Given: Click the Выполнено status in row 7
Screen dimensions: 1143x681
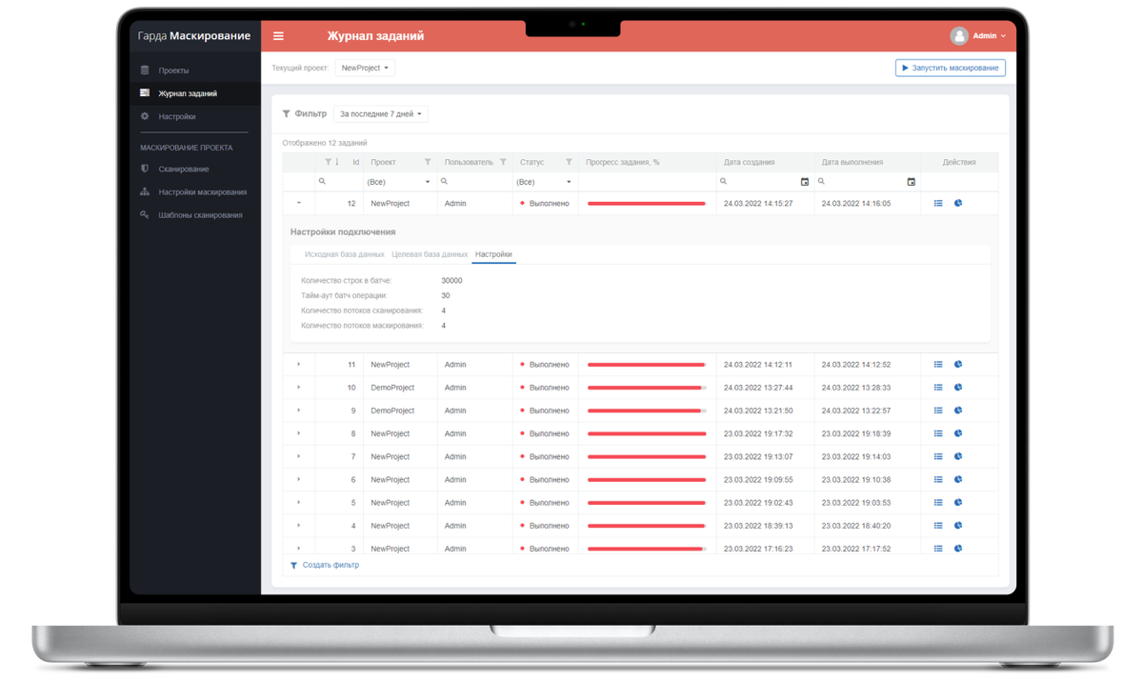Looking at the screenshot, I should click(x=549, y=456).
